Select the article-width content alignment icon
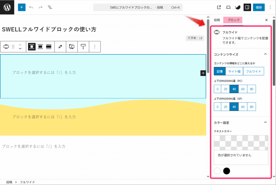Viewport: 276px width, 185px height. pos(32,47)
